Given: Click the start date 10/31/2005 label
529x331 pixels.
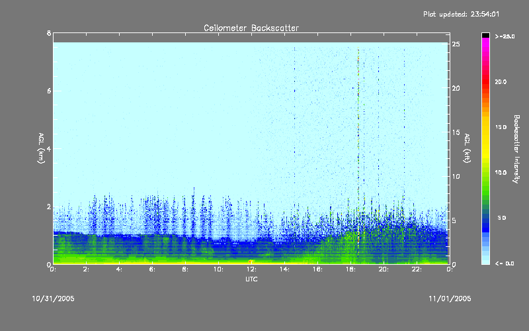Looking at the screenshot, I should pyautogui.click(x=54, y=299).
